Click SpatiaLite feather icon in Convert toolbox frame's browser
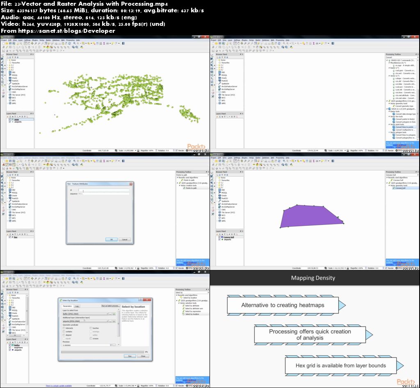 pyautogui.click(x=220, y=84)
